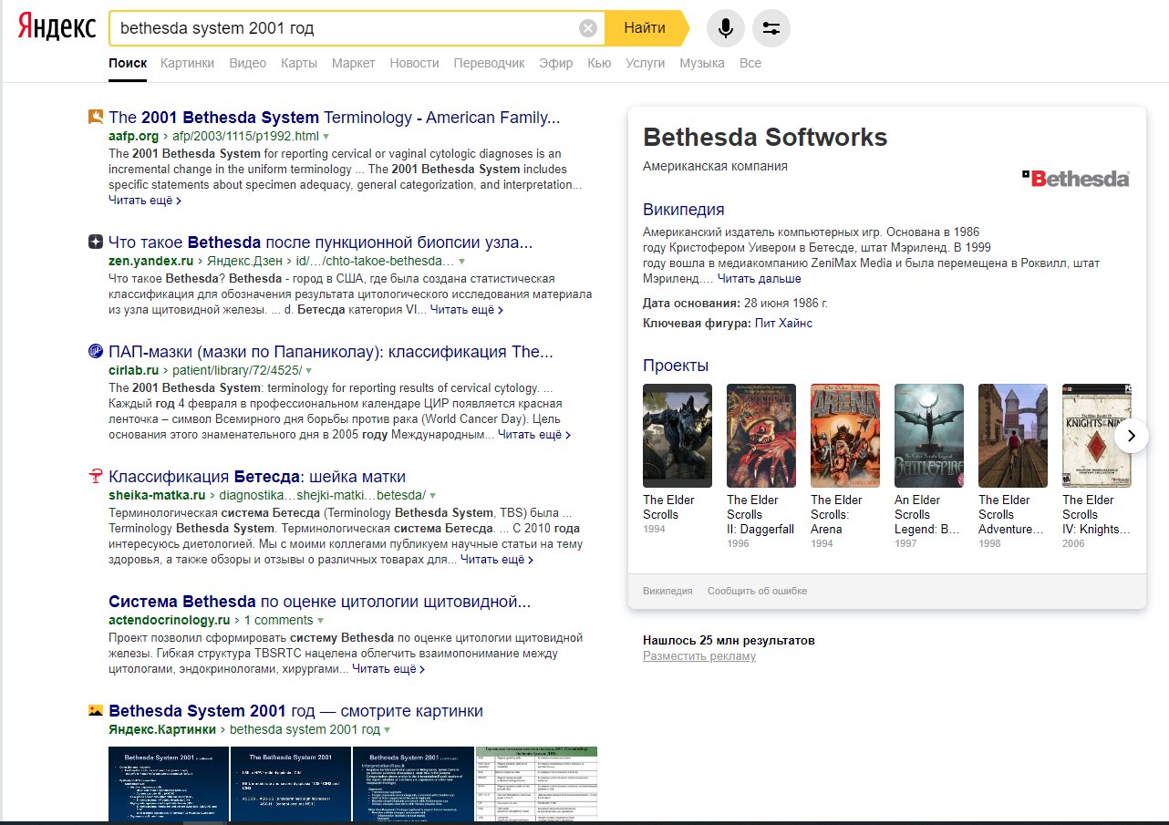Viewport: 1169px width, 825px height.
Task: Switch to the Переводчик tab
Action: coord(489,63)
